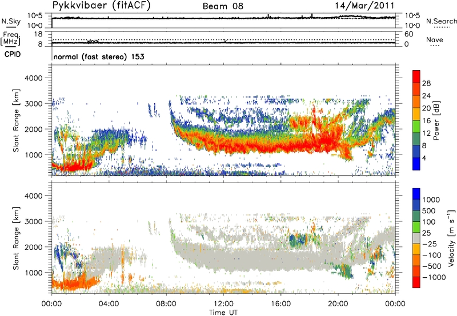Click the solid line sample under N.Sky
The image size is (457, 316).
[11, 27]
